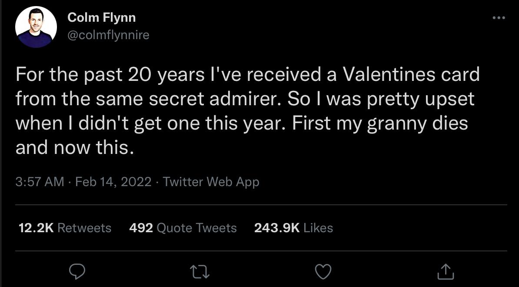Click the share upload-arrow icon

tap(446, 272)
